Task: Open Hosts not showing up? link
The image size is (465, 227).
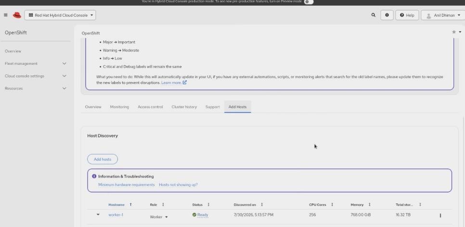Action: pos(178,185)
